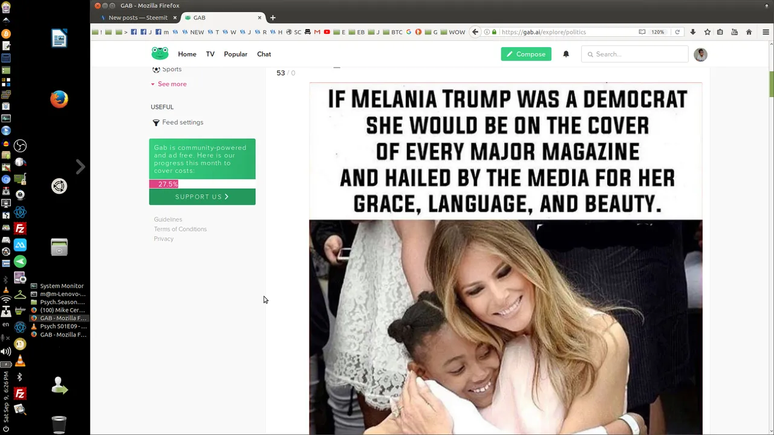This screenshot has width=774, height=435.
Task: Switch to Psych.Season folder window
Action: tap(59, 302)
